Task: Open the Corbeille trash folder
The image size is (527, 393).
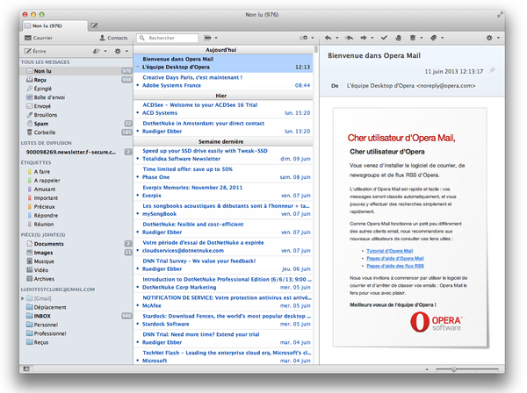Action: pyautogui.click(x=76, y=132)
